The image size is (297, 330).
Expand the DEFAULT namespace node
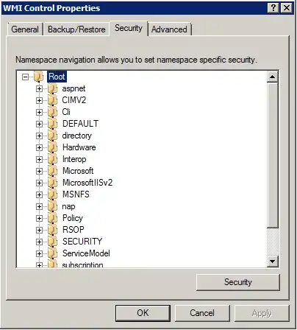click(39, 124)
